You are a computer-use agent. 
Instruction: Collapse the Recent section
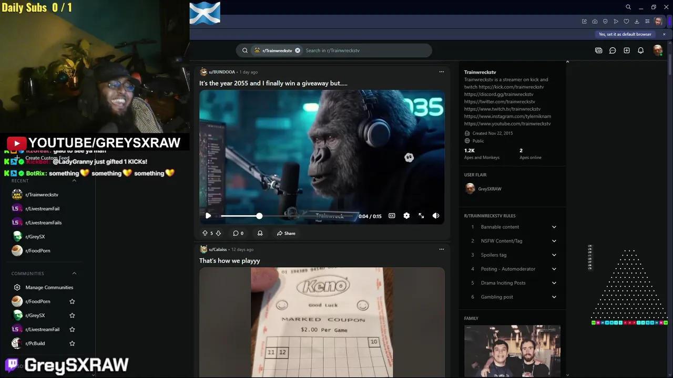(x=74, y=181)
